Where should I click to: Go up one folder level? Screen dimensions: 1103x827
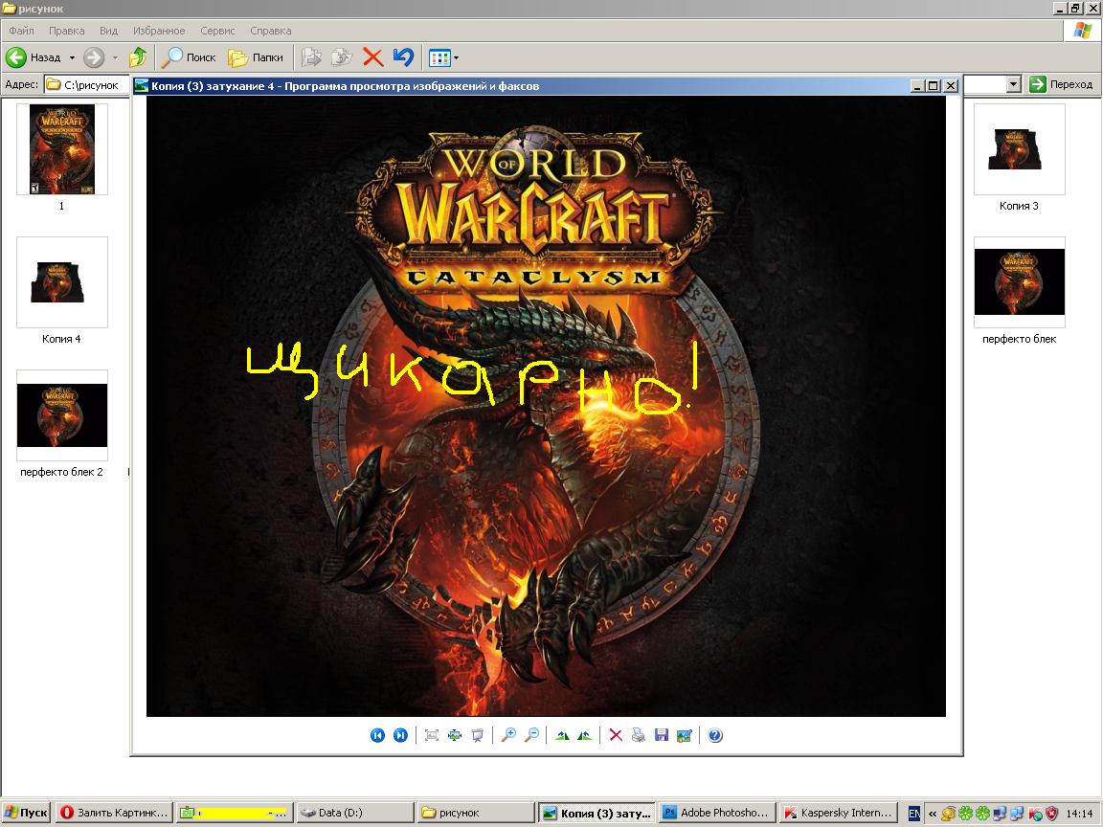138,57
